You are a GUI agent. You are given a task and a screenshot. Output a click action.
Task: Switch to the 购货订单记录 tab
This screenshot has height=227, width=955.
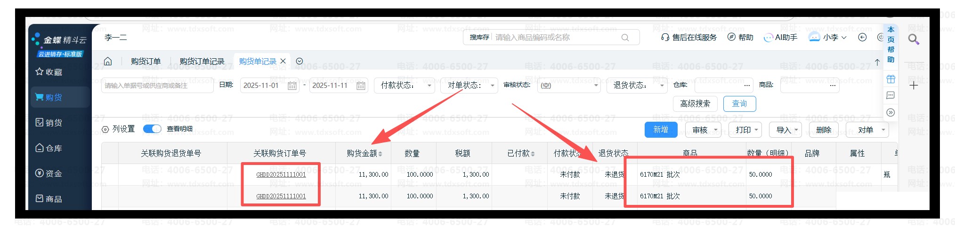coord(202,62)
